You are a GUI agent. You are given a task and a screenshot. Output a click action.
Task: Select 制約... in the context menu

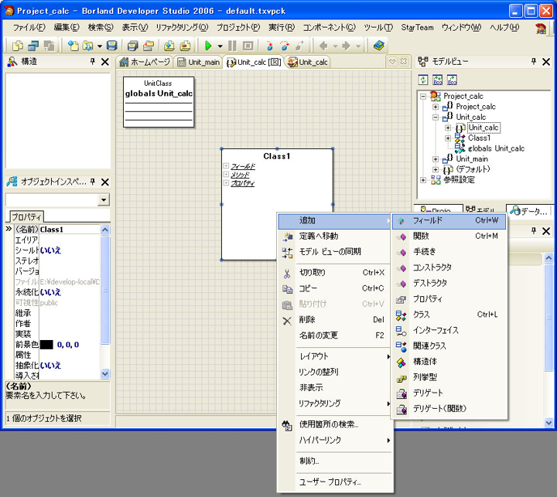pos(334,461)
